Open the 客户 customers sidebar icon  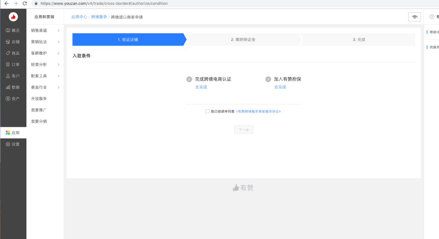tap(8, 76)
